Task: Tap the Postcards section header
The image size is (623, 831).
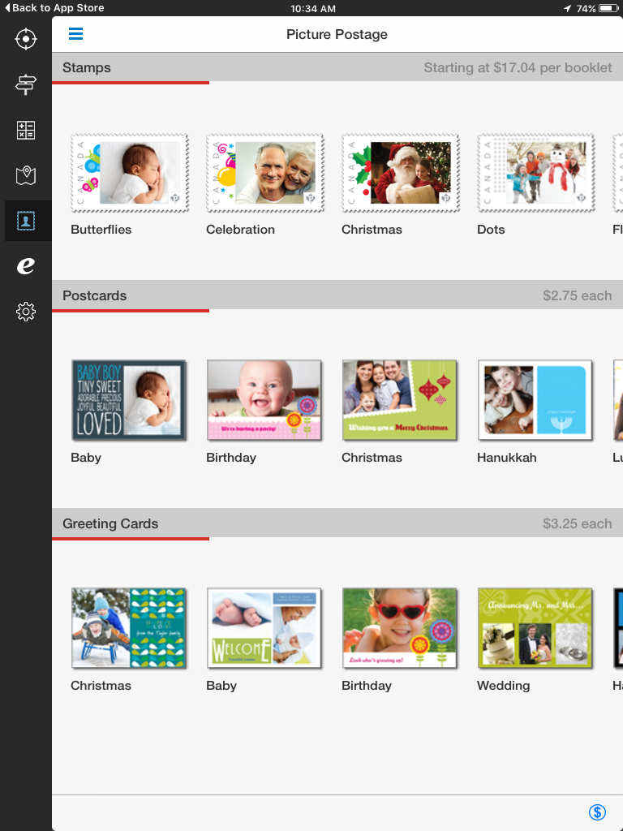Action: tap(95, 295)
